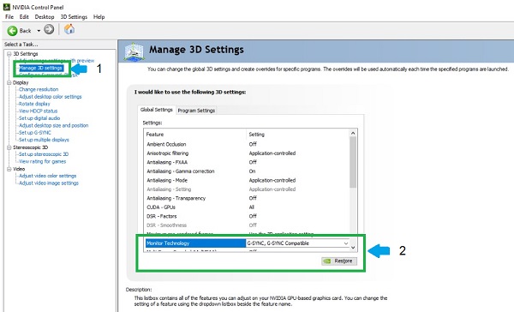Open the 3D Settings menu
This screenshot has height=312, width=514.
74,17
